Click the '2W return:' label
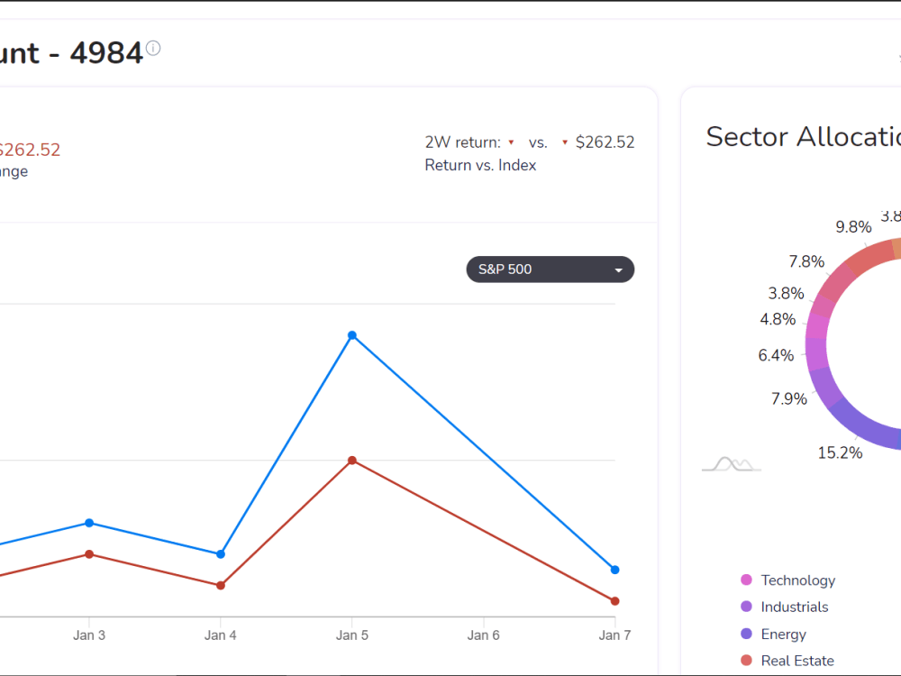This screenshot has width=901, height=676. click(462, 142)
